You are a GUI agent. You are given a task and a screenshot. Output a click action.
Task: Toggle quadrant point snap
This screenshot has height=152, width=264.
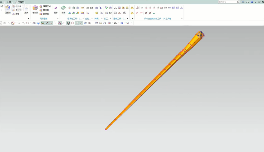(x=73, y=23)
